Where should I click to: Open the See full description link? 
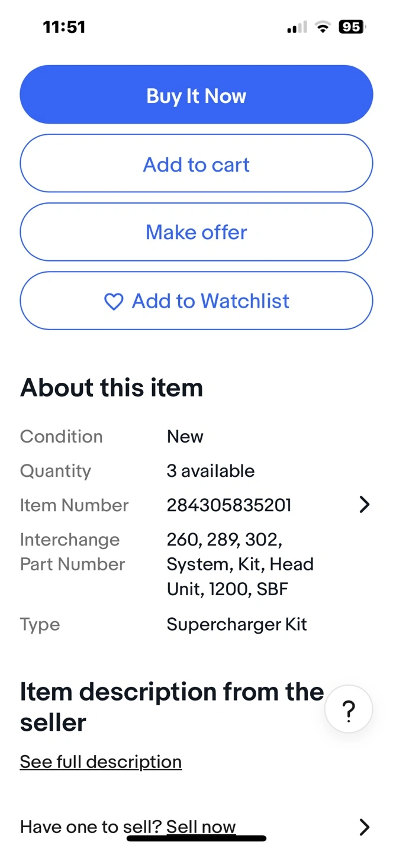[x=101, y=761]
